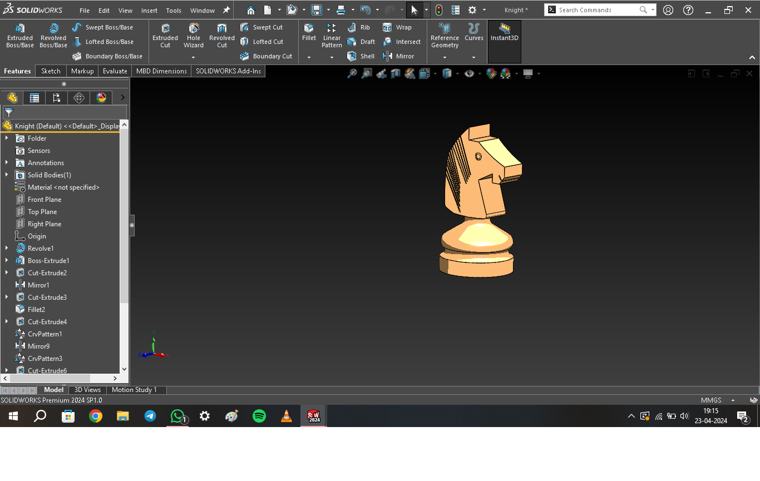Open the Help question mark button
This screenshot has height=481, width=760.
click(x=688, y=10)
